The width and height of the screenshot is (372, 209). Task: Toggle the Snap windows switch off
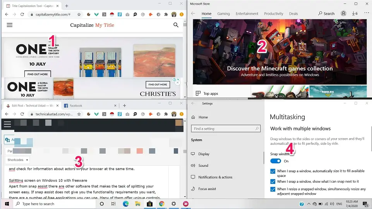pyautogui.click(x=276, y=161)
